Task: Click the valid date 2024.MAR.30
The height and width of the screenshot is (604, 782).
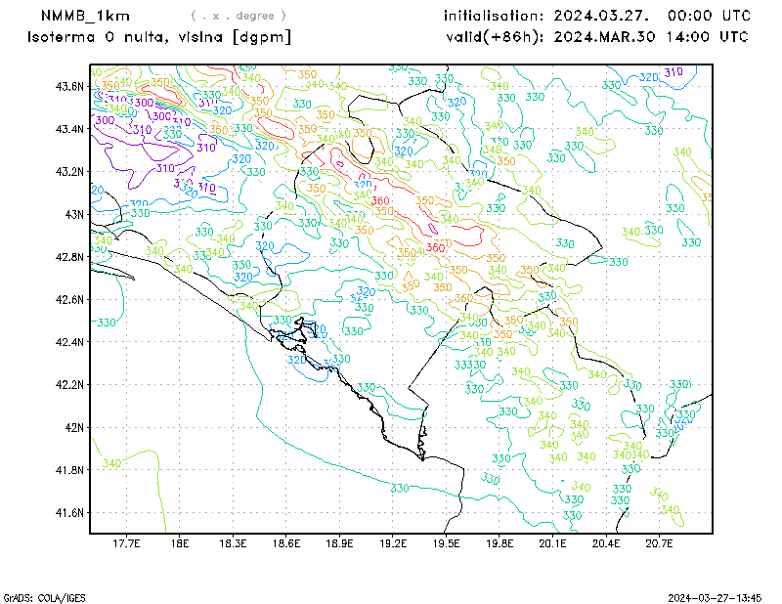Action: (604, 37)
